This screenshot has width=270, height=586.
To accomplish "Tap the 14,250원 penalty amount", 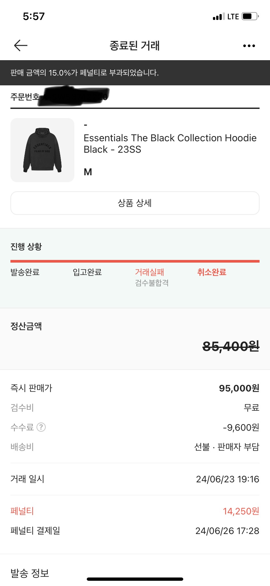I will click(241, 511).
